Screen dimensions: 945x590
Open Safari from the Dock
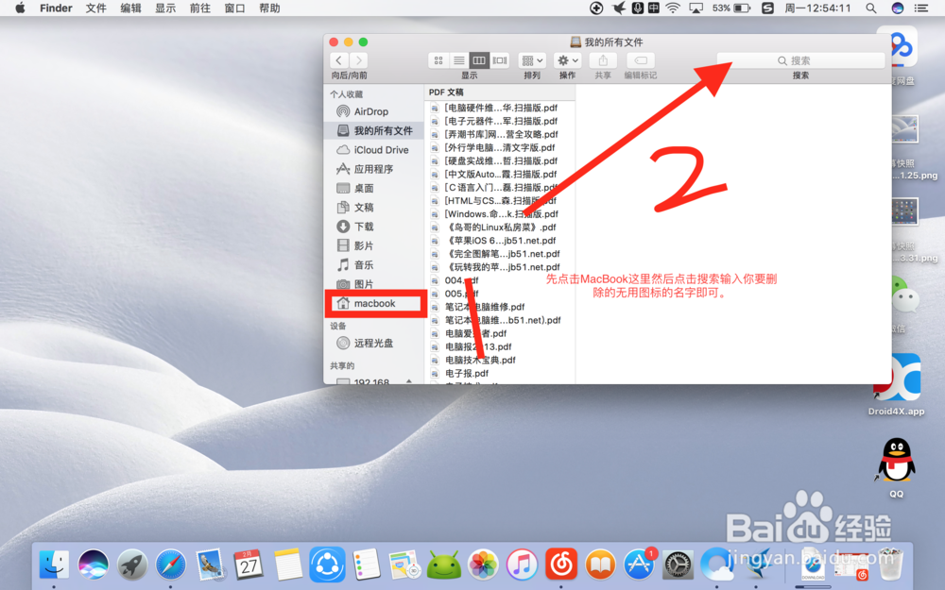[x=171, y=565]
